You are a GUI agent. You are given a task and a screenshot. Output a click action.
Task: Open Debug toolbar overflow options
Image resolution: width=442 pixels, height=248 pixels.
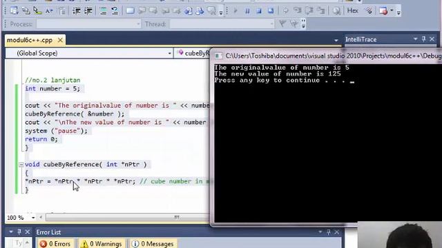click(x=398, y=12)
